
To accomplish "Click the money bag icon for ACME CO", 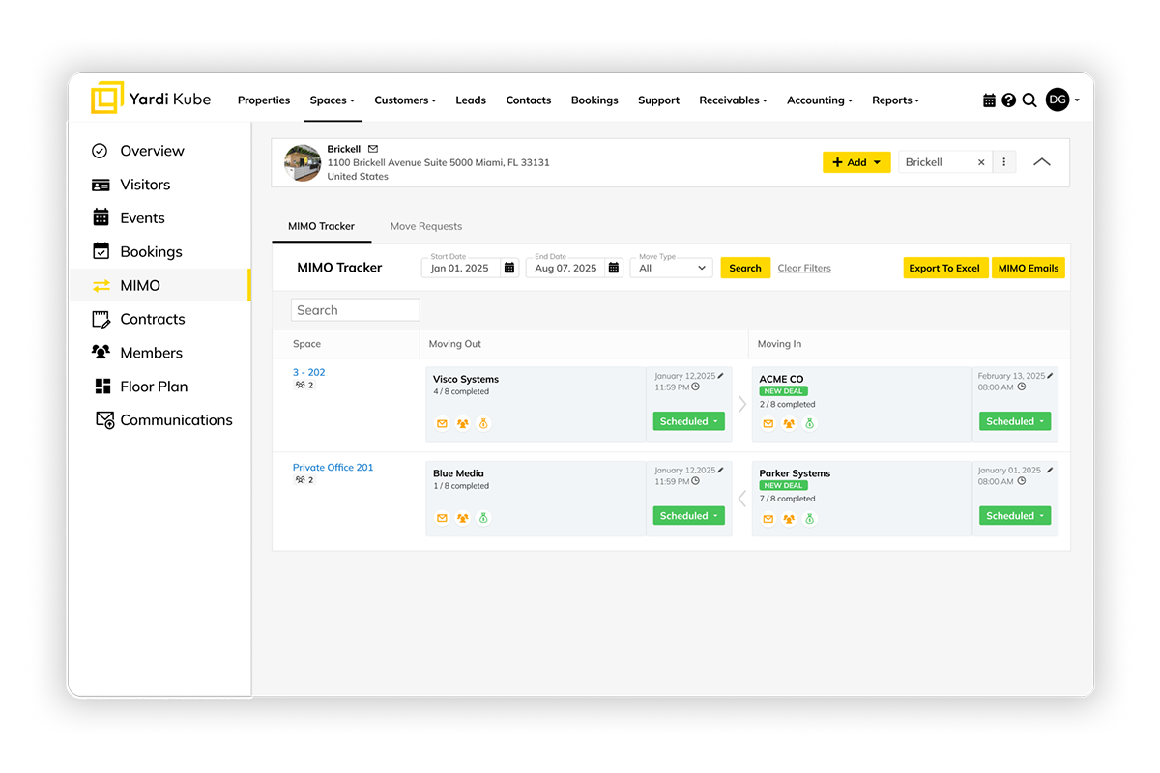I will (810, 424).
